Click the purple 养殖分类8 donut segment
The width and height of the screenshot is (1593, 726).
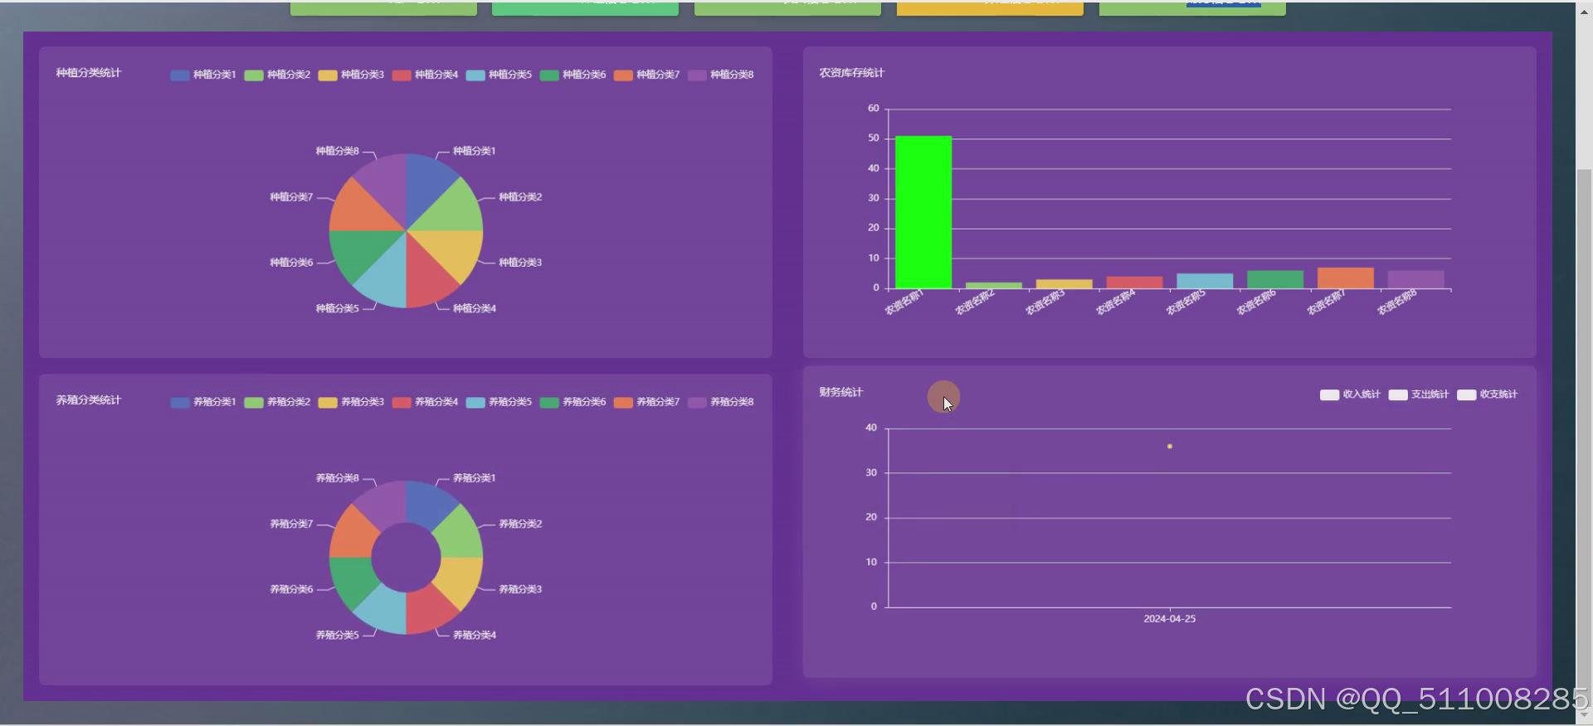tap(383, 504)
